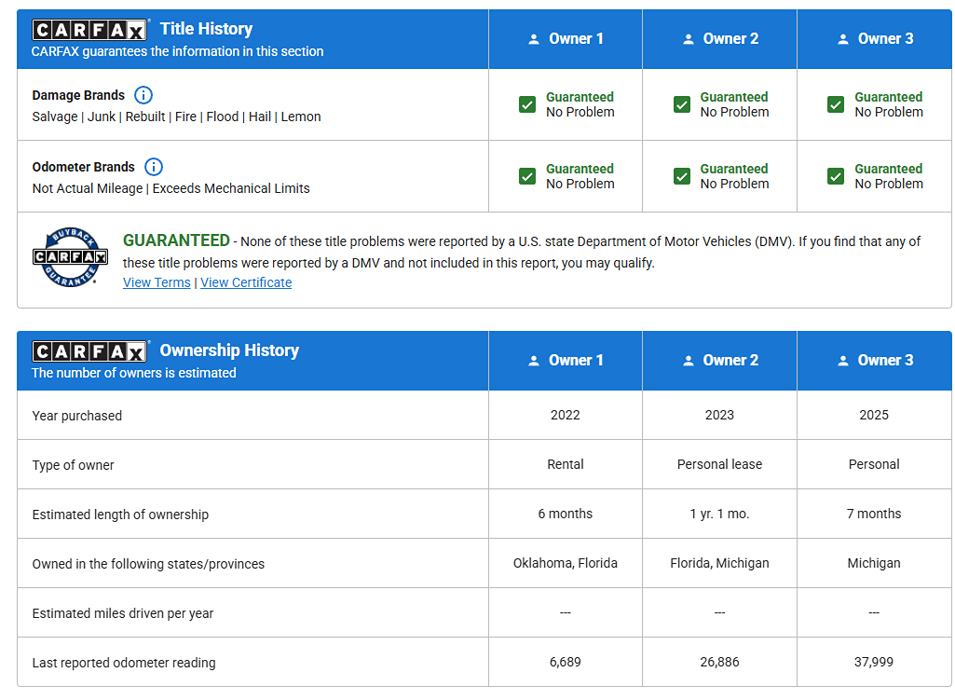Click the 37,999 odometer reading for Owner 3
This screenshot has width=955, height=700.
click(874, 662)
